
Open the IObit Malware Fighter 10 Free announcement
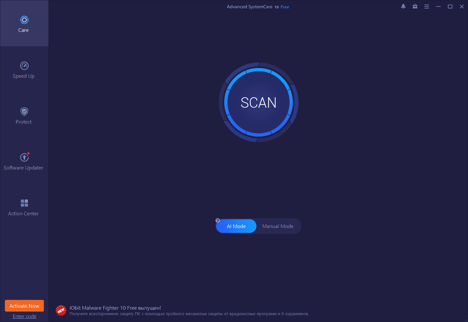pyautogui.click(x=115, y=308)
